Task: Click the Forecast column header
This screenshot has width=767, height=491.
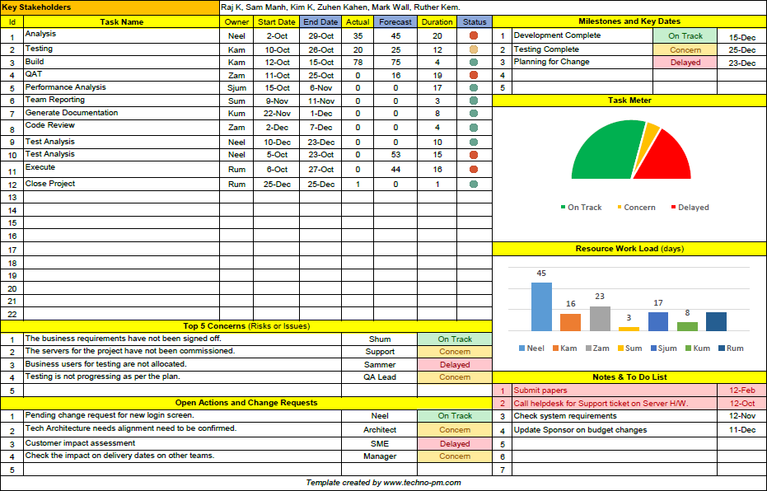Action: coord(395,22)
